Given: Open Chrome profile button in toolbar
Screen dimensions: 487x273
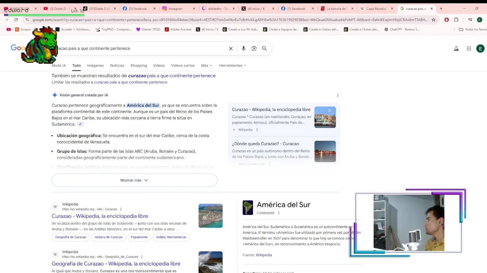Looking at the screenshot, I should [480, 20].
